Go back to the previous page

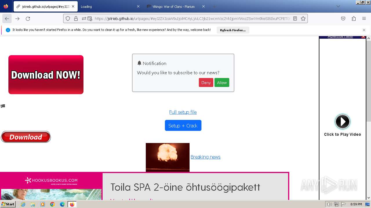point(7,18)
